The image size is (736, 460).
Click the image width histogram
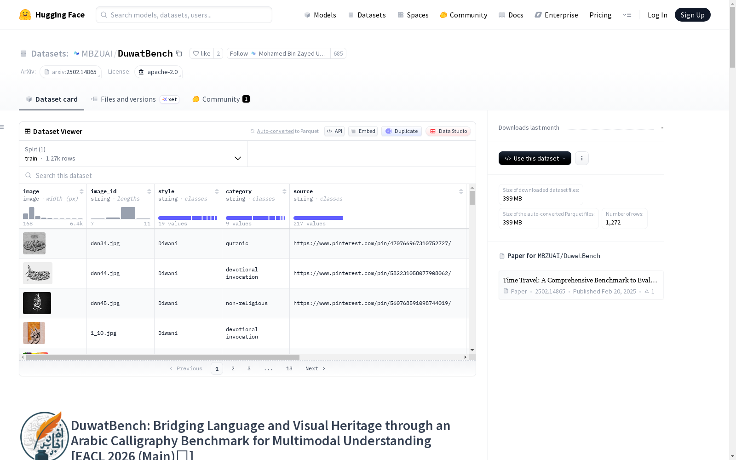53,213
